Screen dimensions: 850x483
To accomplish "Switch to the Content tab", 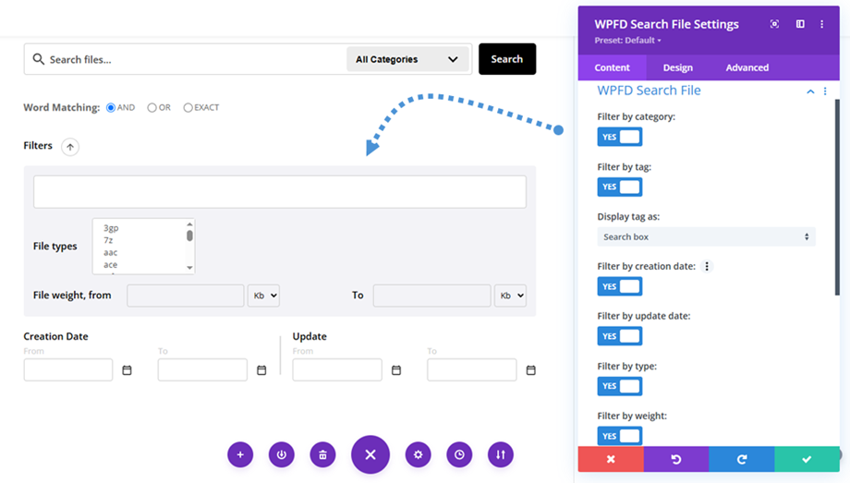I will tap(612, 67).
